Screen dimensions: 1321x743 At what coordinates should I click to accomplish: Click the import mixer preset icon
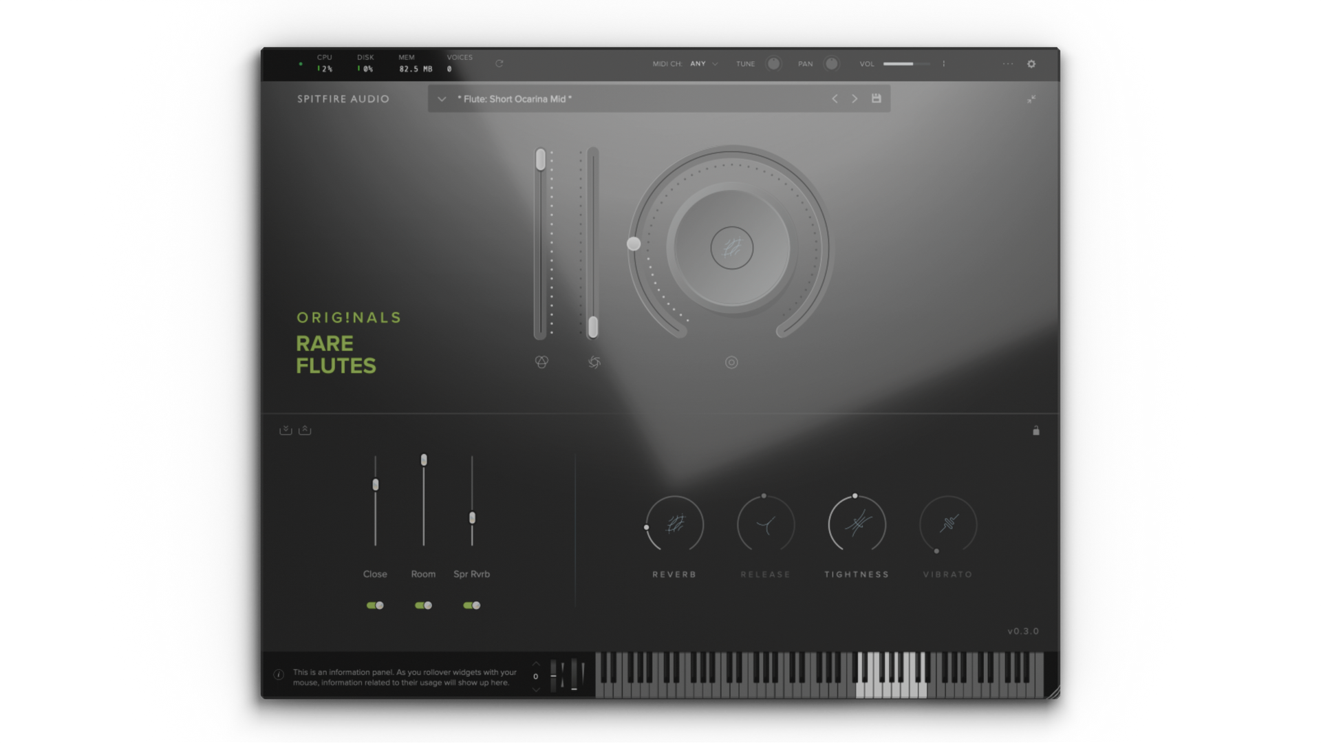coord(286,431)
